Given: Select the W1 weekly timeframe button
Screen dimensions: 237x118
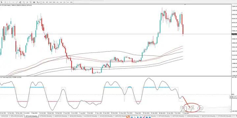Looking at the screenshot, I should coord(68,2).
